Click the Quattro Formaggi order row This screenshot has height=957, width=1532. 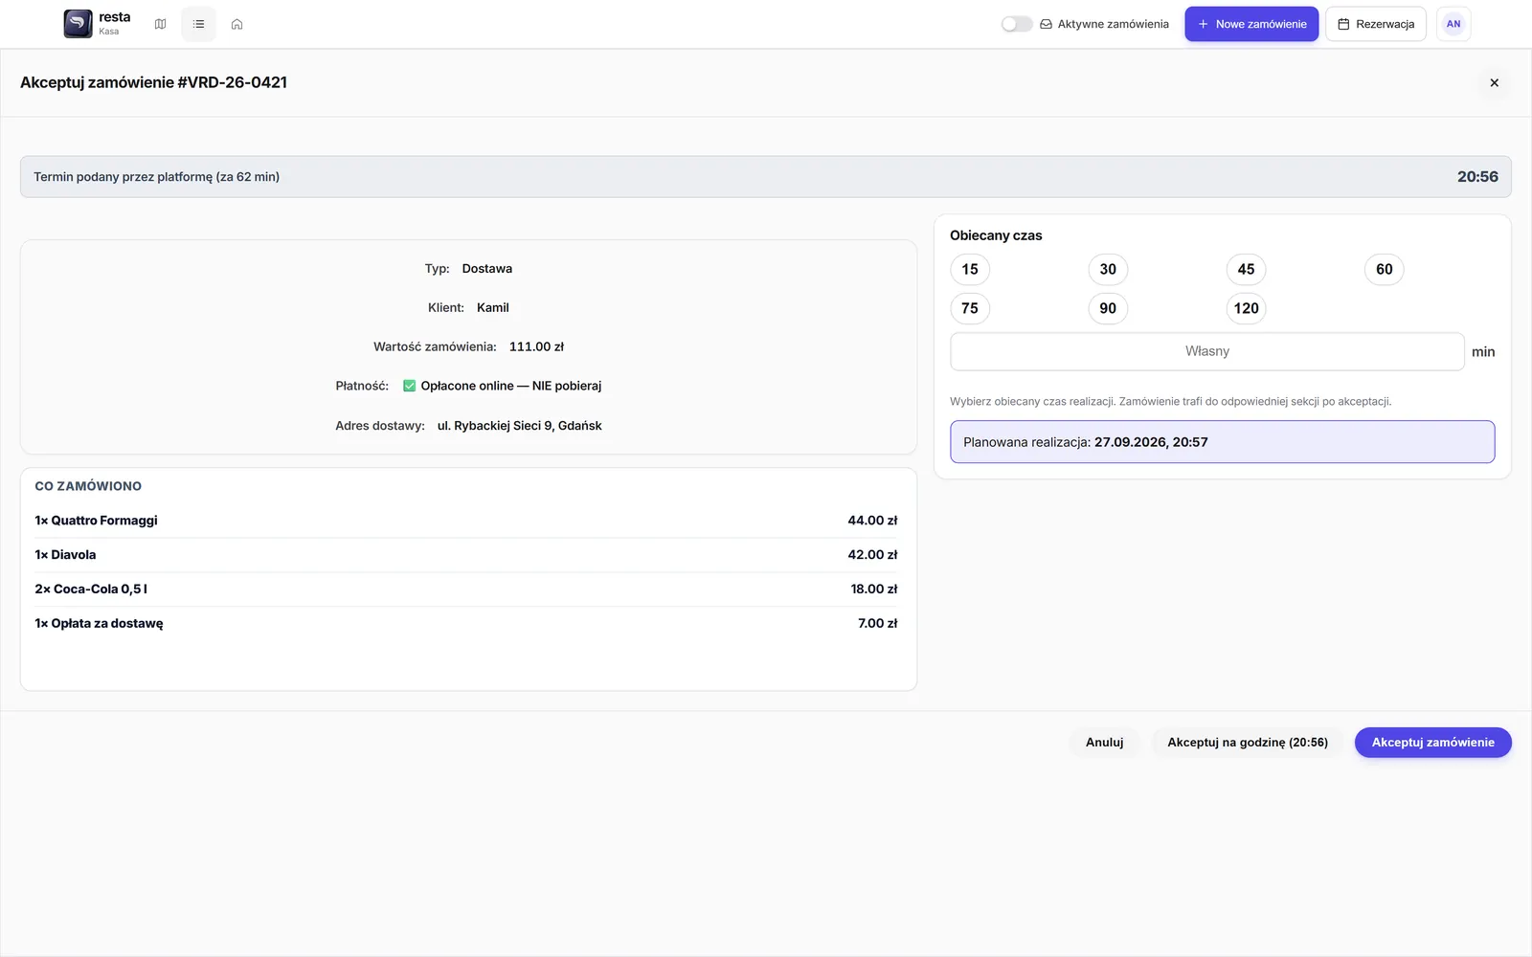click(x=466, y=521)
